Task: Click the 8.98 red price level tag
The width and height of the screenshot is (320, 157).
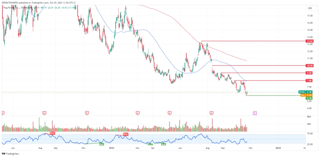Action: pyautogui.click(x=309, y=73)
